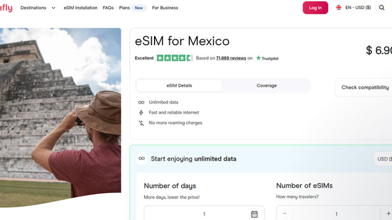392x220 pixels.
Task: Click 'Start enjoying unlimited data' heading
Action: [x=193, y=159]
